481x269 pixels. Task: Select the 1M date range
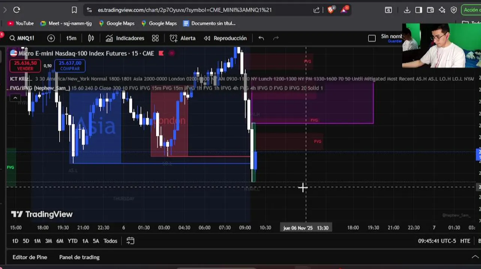click(x=37, y=241)
